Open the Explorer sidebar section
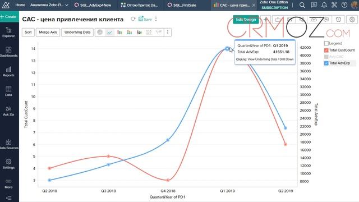 8,32
